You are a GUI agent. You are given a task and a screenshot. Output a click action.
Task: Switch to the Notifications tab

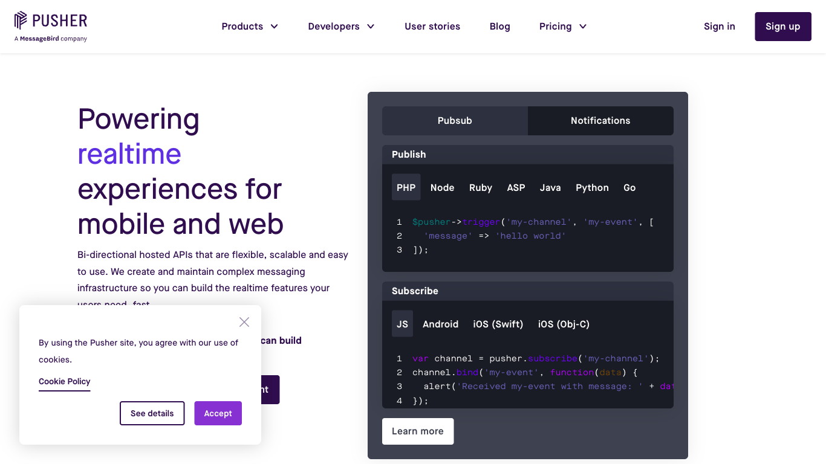pyautogui.click(x=600, y=121)
